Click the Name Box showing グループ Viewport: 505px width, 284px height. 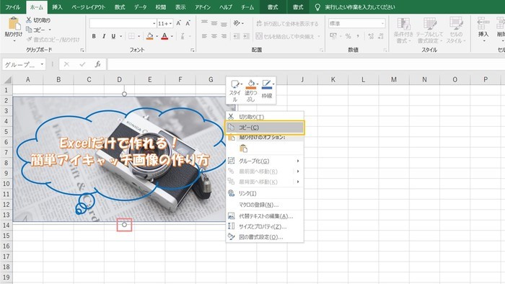click(24, 64)
